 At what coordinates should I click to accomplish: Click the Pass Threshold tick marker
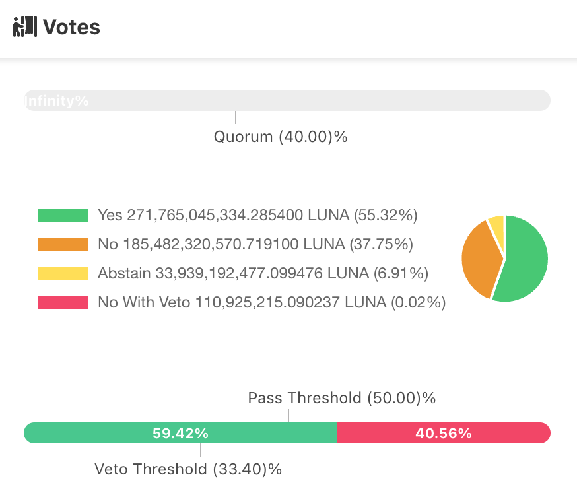tap(288, 416)
